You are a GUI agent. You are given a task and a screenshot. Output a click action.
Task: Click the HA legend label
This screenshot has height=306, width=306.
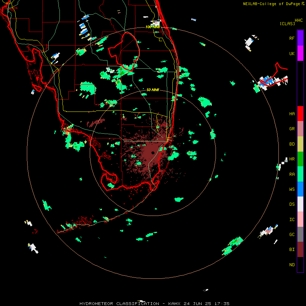point(292,114)
